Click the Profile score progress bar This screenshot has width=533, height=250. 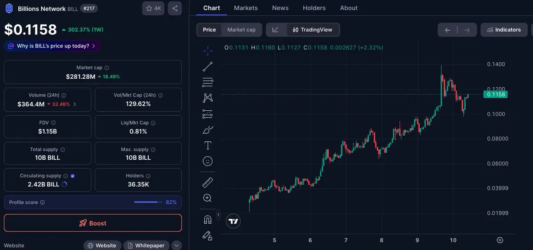[148, 202]
